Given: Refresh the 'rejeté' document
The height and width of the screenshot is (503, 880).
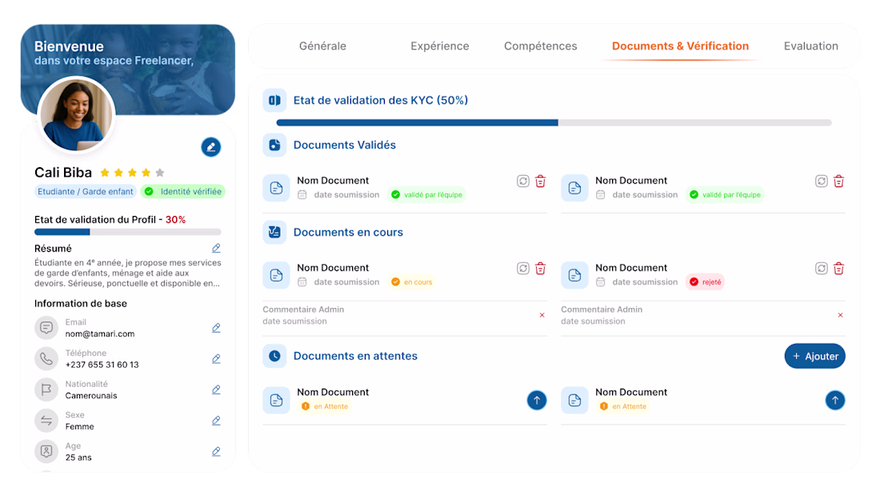Looking at the screenshot, I should pyautogui.click(x=822, y=269).
